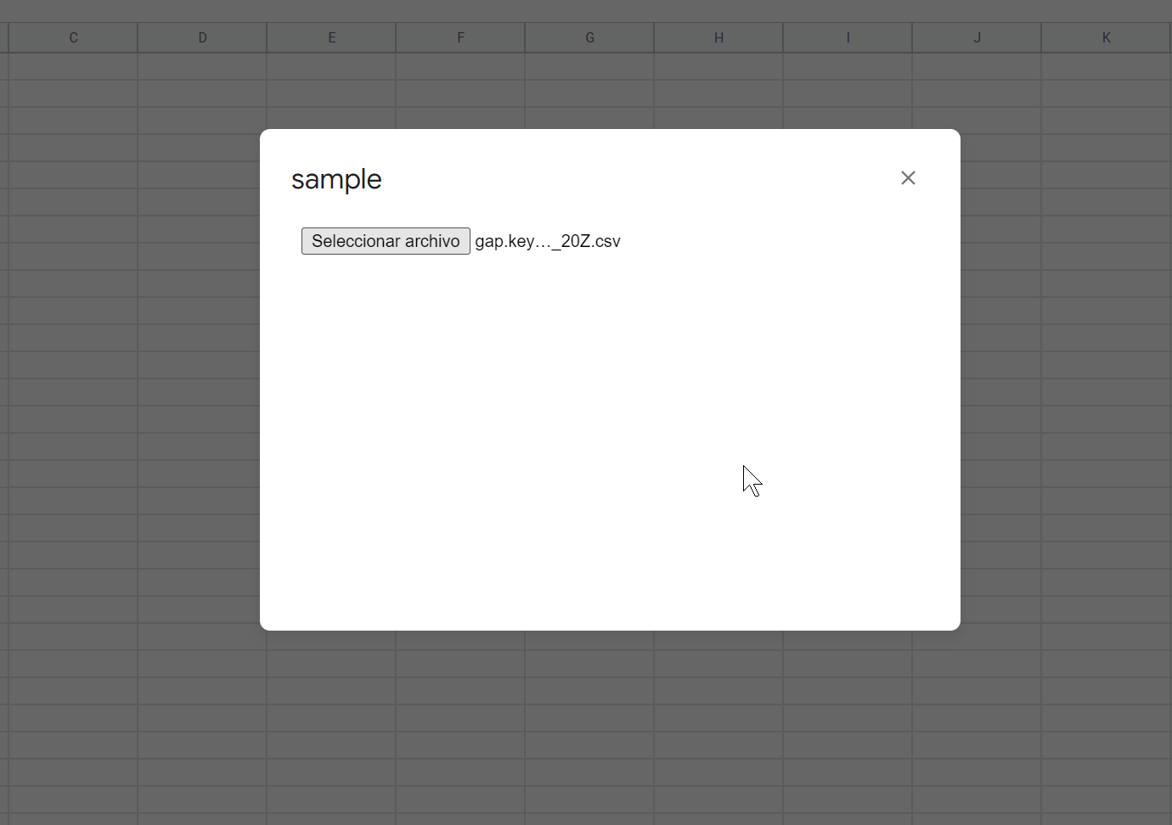Select column H header

(x=718, y=37)
